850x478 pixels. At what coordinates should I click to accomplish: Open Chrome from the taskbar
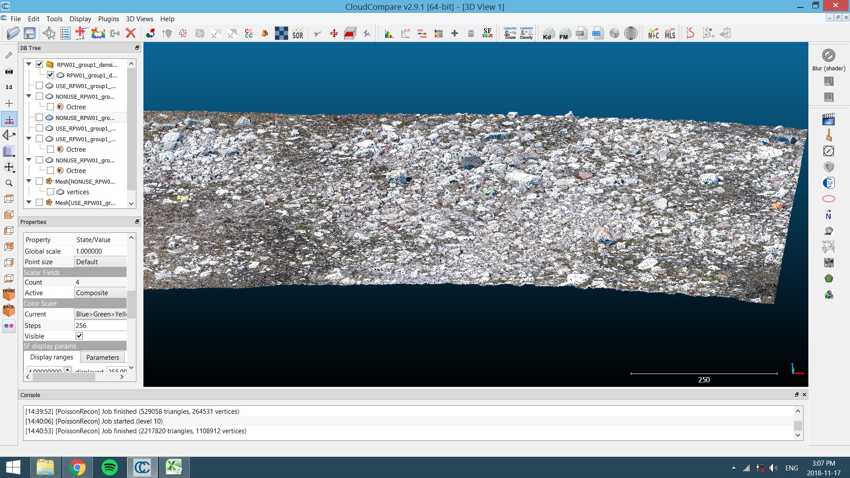tap(77, 467)
